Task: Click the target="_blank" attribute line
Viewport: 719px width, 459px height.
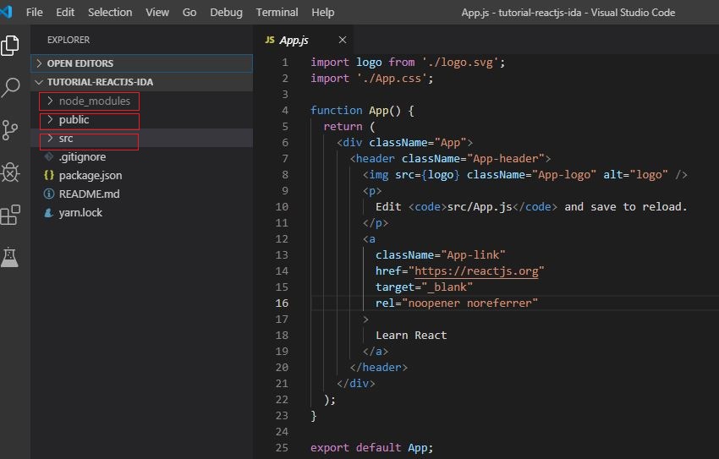Action: click(424, 287)
